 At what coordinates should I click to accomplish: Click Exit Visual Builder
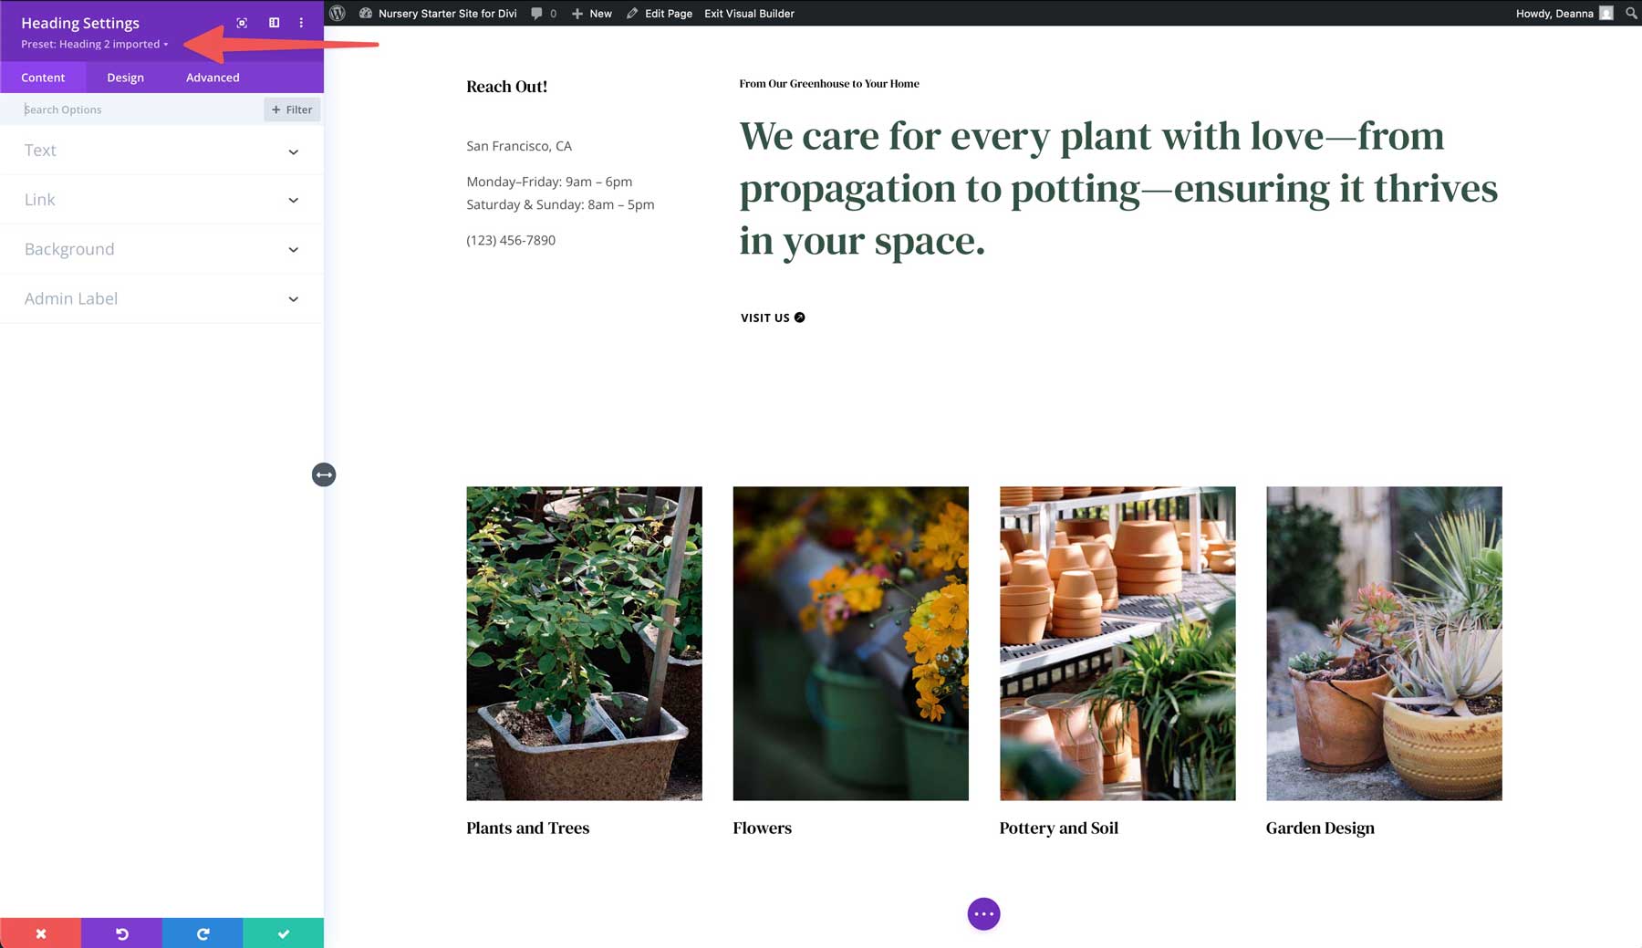tap(748, 13)
